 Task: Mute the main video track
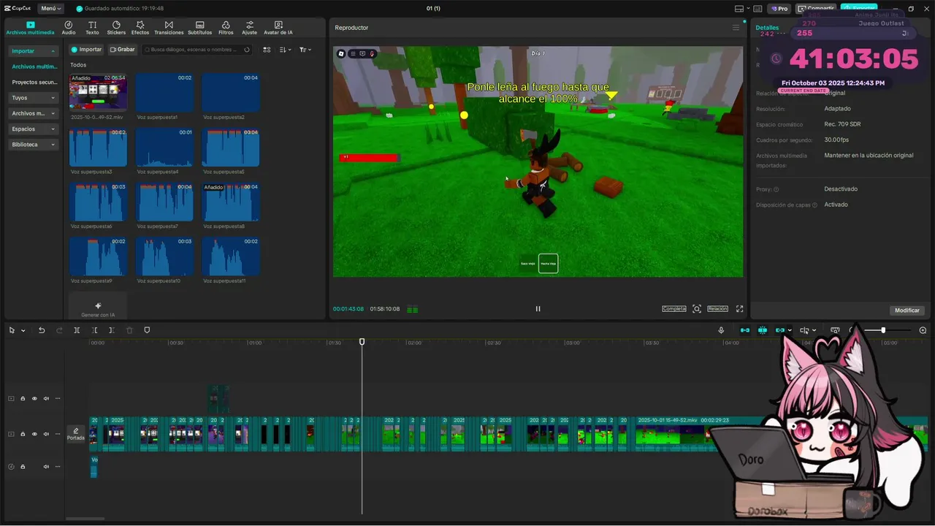point(46,434)
